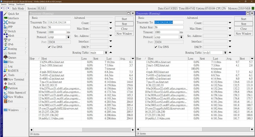Open Routing Table dropdown showing main
This screenshot has height=137, width=255.
(106, 52)
